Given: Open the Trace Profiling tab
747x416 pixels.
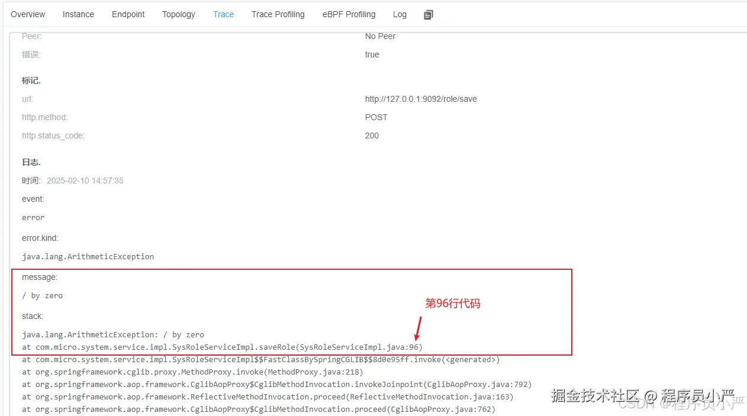Looking at the screenshot, I should click(x=278, y=14).
